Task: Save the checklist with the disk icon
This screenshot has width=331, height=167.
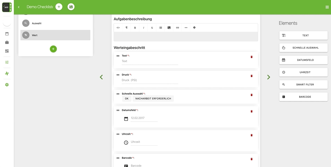Action: click(71, 7)
